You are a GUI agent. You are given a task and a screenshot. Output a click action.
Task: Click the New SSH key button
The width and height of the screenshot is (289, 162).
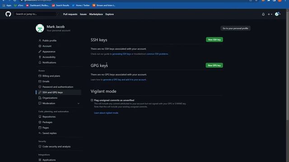pyautogui.click(x=214, y=40)
